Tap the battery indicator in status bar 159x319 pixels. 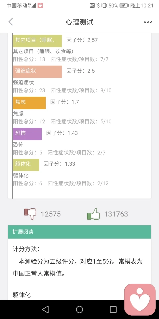pos(124,6)
